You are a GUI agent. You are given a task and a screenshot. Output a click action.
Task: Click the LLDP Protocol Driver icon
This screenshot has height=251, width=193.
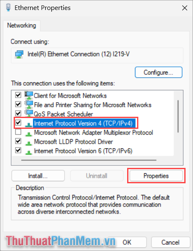click(29, 143)
